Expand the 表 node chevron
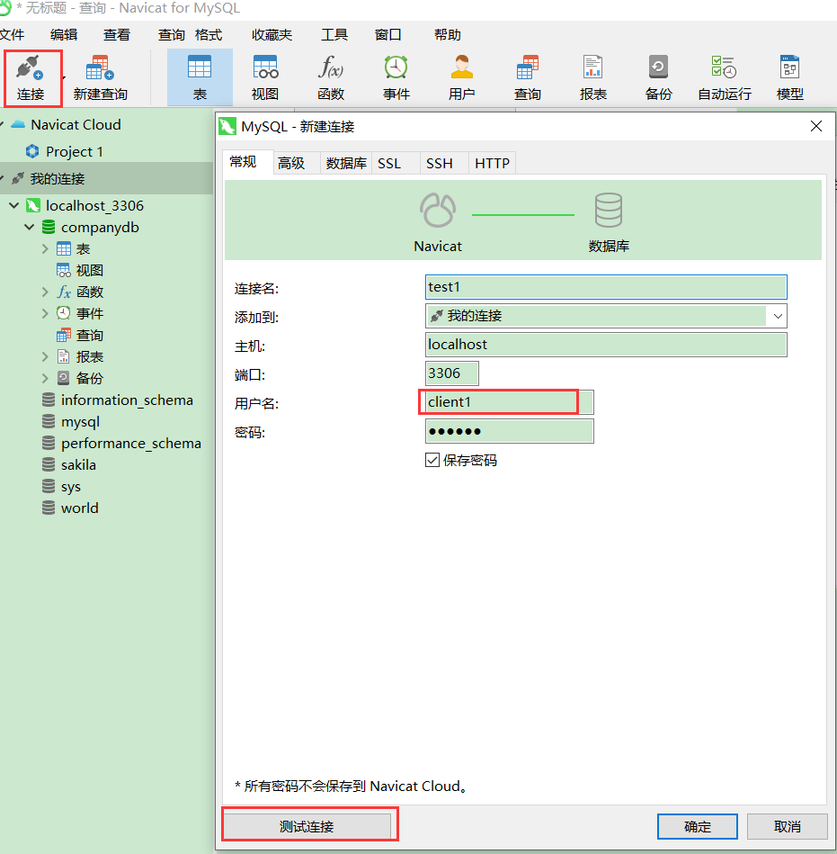Screen dimensions: 837x854 tap(45, 249)
